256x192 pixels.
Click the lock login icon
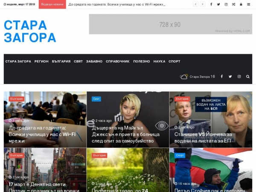click(x=241, y=4)
